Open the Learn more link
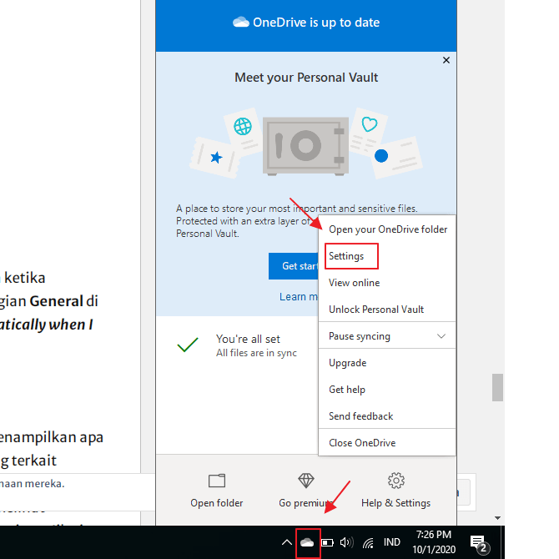Image resolution: width=559 pixels, height=559 pixels. click(299, 297)
